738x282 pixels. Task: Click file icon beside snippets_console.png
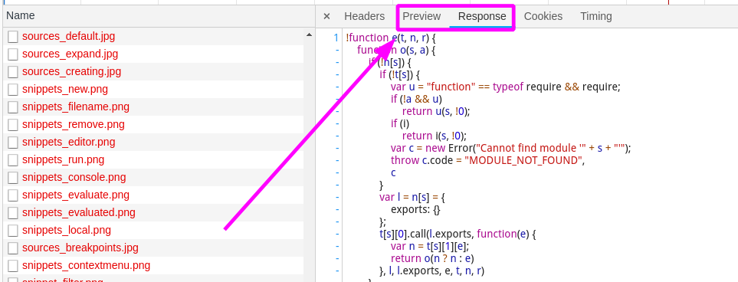[x=13, y=178]
